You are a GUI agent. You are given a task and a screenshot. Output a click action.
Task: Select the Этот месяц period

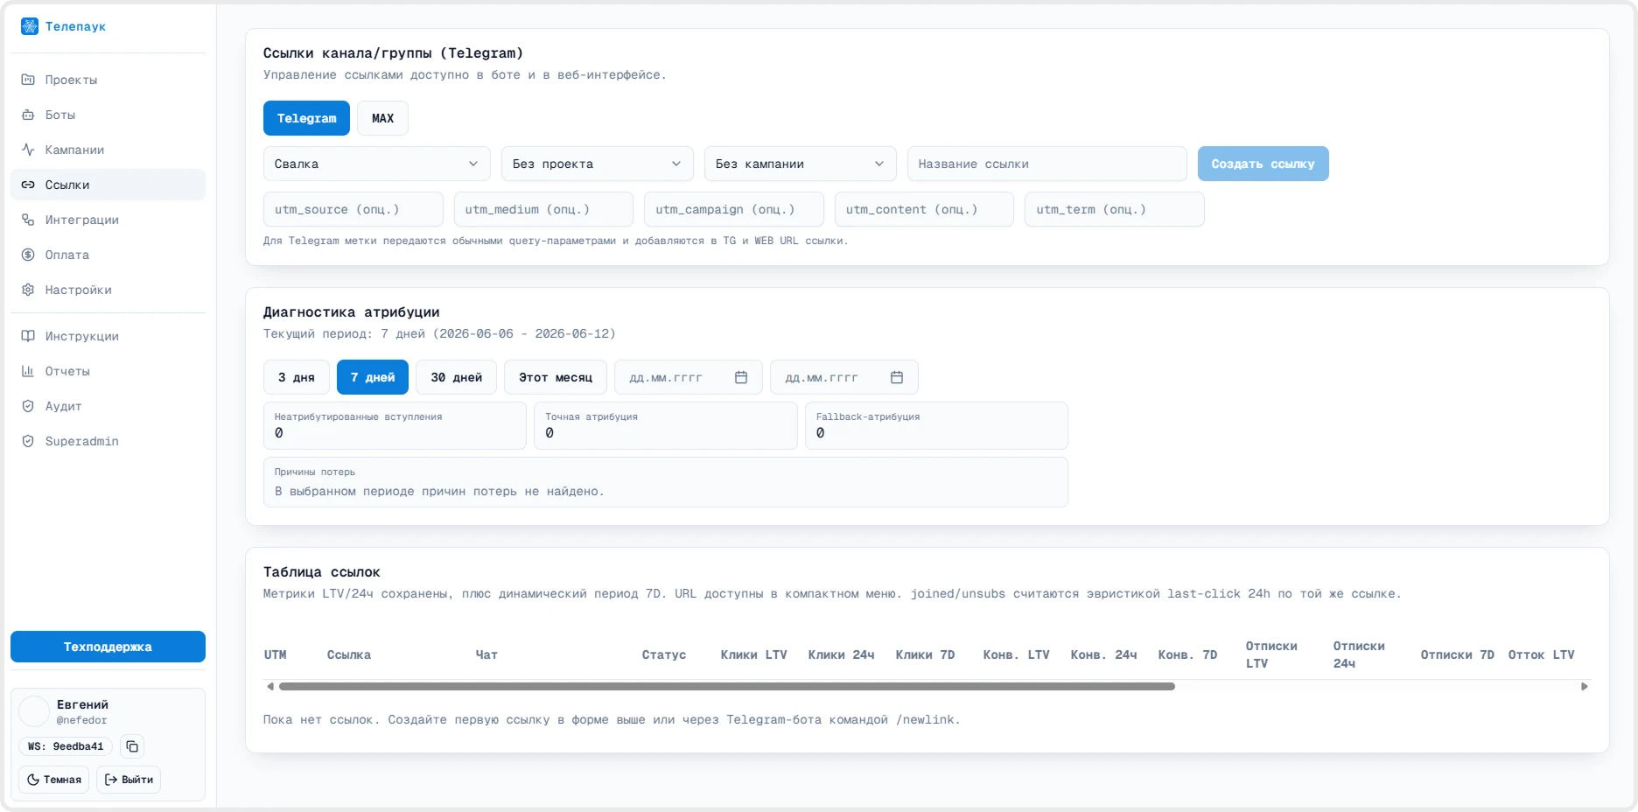(x=556, y=377)
